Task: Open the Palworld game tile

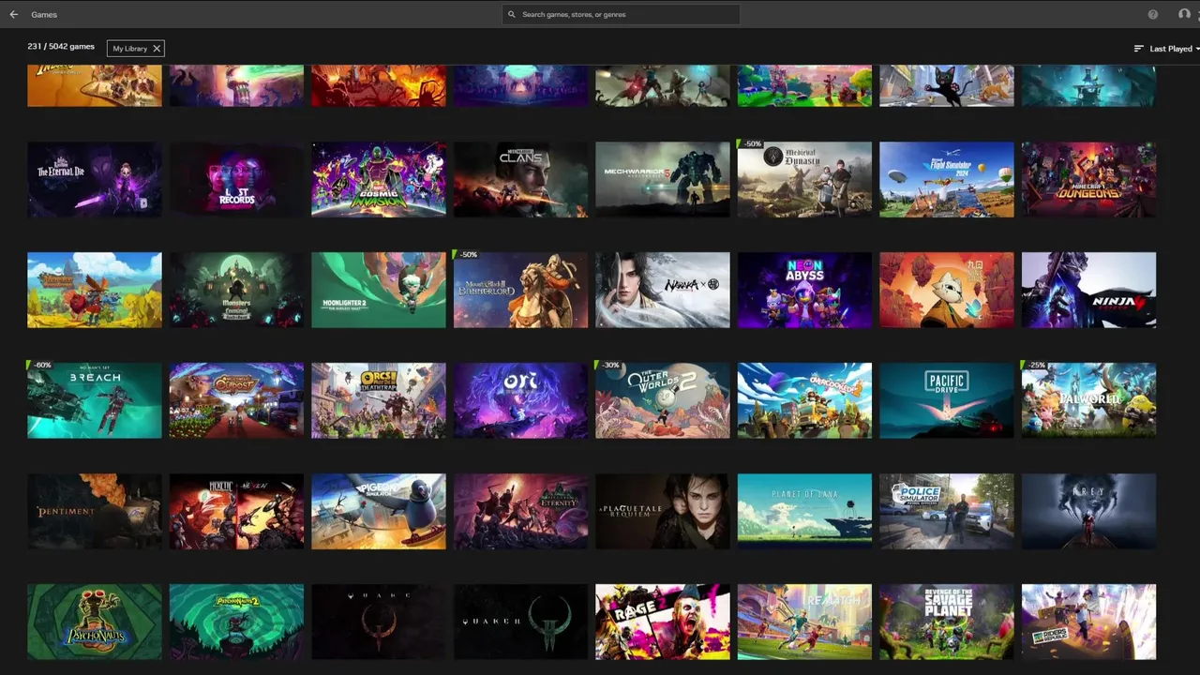Action: [1088, 400]
